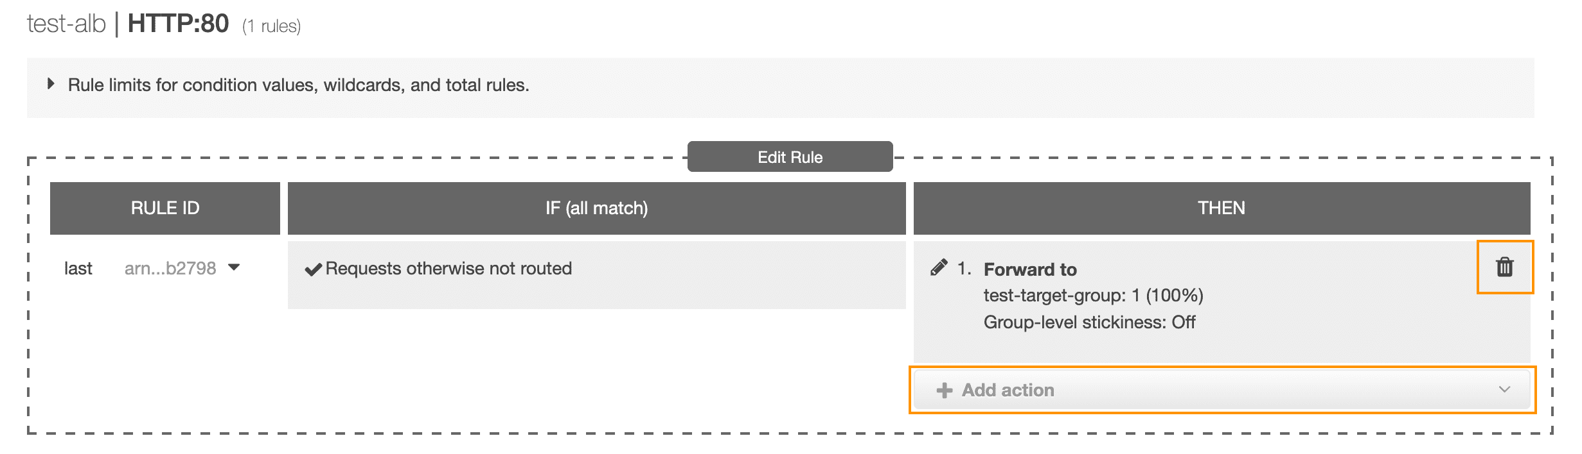Click the Add action label
Viewport: 1582px width, 454px height.
point(1008,390)
